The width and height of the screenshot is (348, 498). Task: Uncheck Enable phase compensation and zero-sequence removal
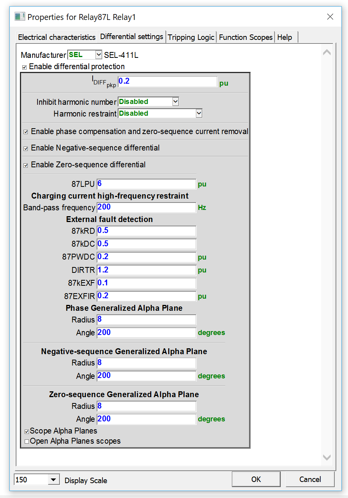tap(25, 132)
